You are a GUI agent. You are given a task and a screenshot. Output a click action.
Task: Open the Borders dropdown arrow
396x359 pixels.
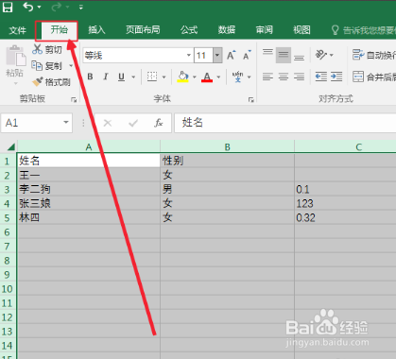(164, 77)
